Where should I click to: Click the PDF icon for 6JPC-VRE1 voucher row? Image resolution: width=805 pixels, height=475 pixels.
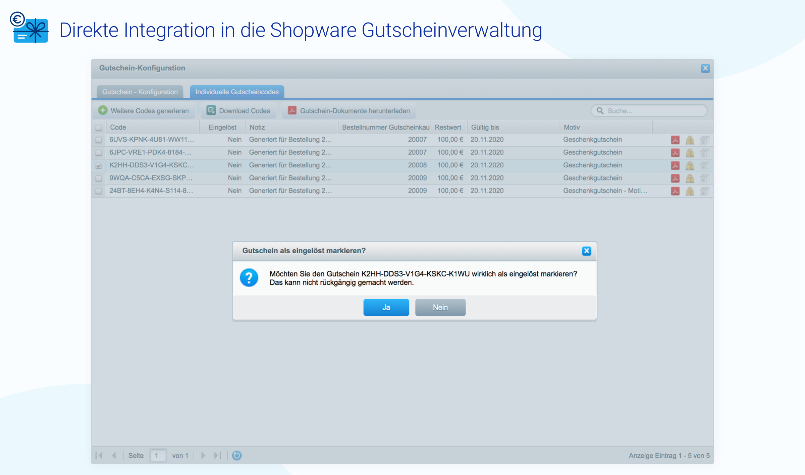(x=676, y=152)
